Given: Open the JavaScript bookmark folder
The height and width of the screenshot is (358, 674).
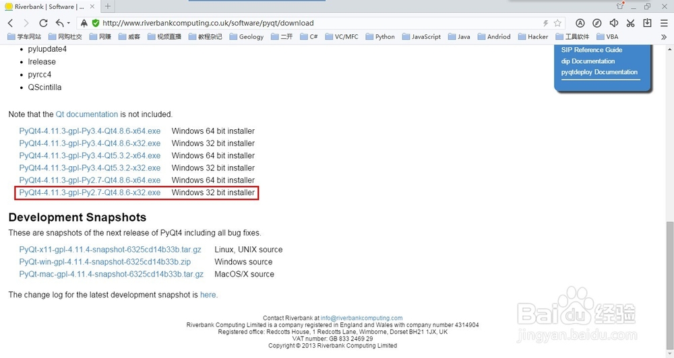Looking at the screenshot, I should [x=422, y=37].
